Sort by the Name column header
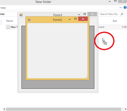 tap(10, 21)
